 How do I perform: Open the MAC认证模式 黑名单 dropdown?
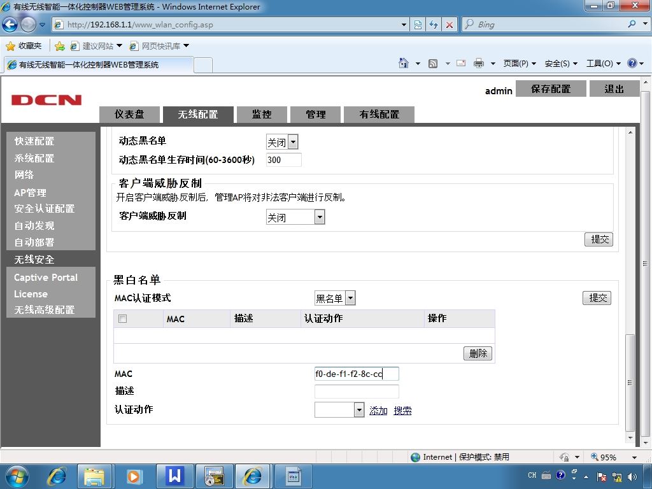(x=350, y=298)
